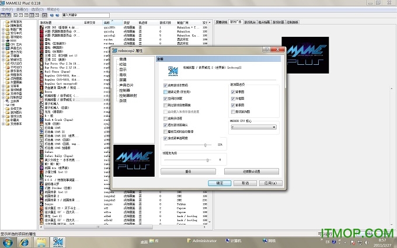Open Internet Explorer from the taskbar
This screenshot has height=248, width=397.
(x=25, y=242)
